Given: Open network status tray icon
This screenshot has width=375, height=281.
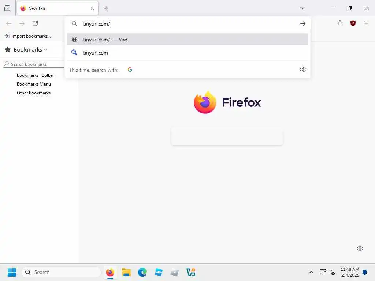Looking at the screenshot, I should 323,272.
